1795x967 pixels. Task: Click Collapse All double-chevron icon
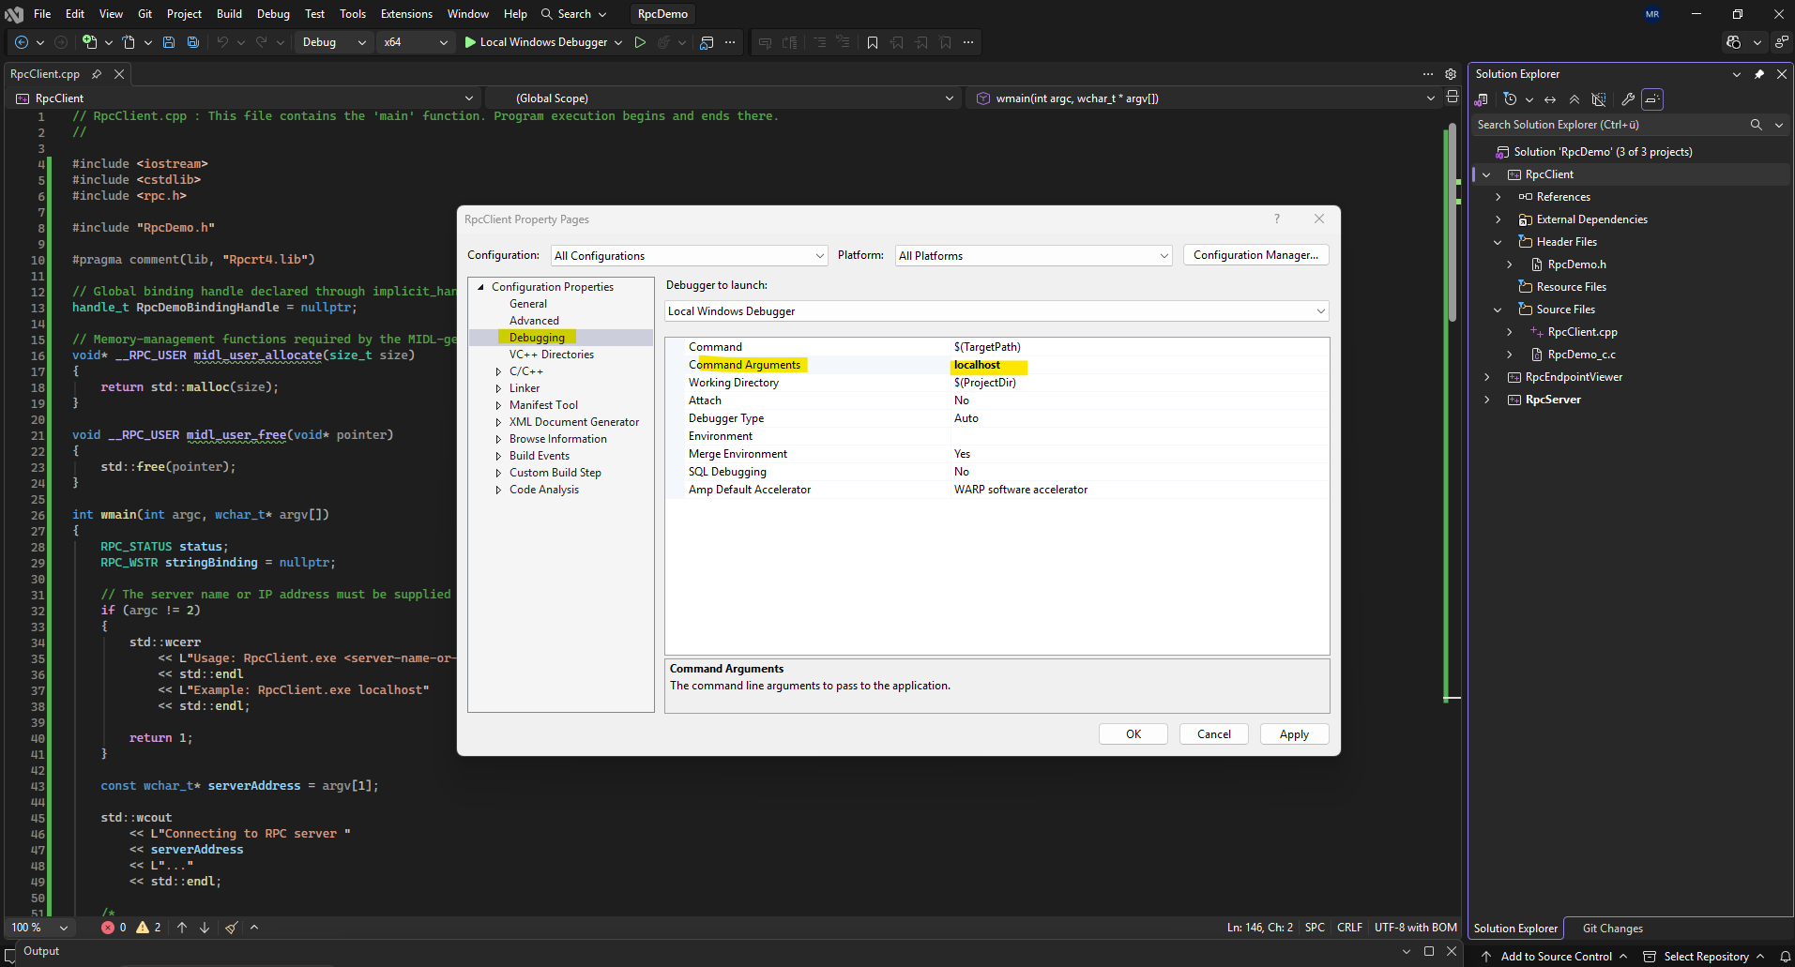pos(1574,99)
